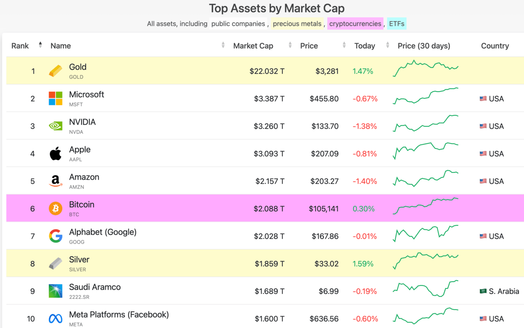Open the Microsoft asset link
This screenshot has width=524, height=328.
pos(86,95)
